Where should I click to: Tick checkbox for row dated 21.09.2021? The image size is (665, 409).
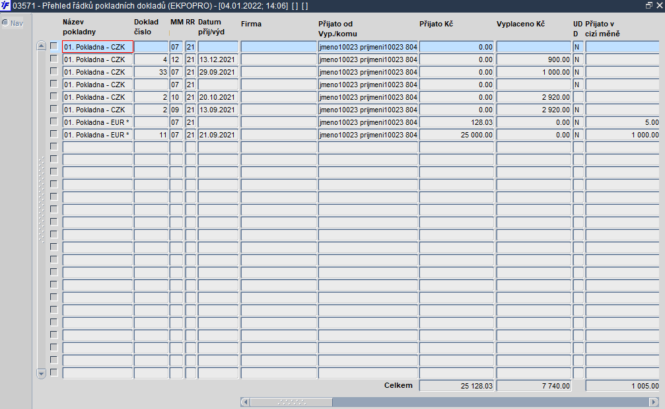(54, 133)
